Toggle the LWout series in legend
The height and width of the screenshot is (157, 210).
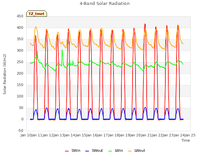point(136,150)
